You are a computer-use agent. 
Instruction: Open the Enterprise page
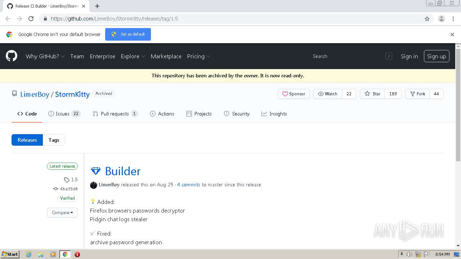(x=103, y=56)
